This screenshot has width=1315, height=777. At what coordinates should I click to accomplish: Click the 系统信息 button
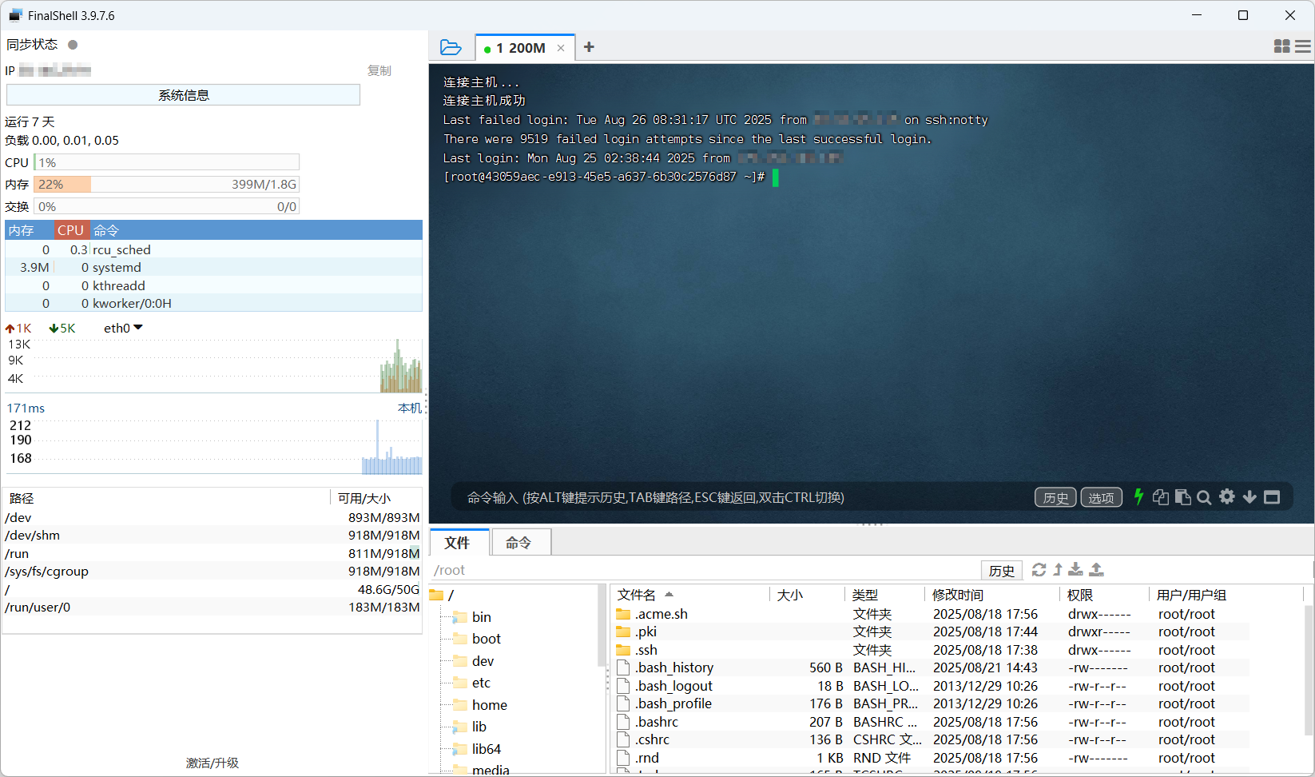tap(184, 95)
